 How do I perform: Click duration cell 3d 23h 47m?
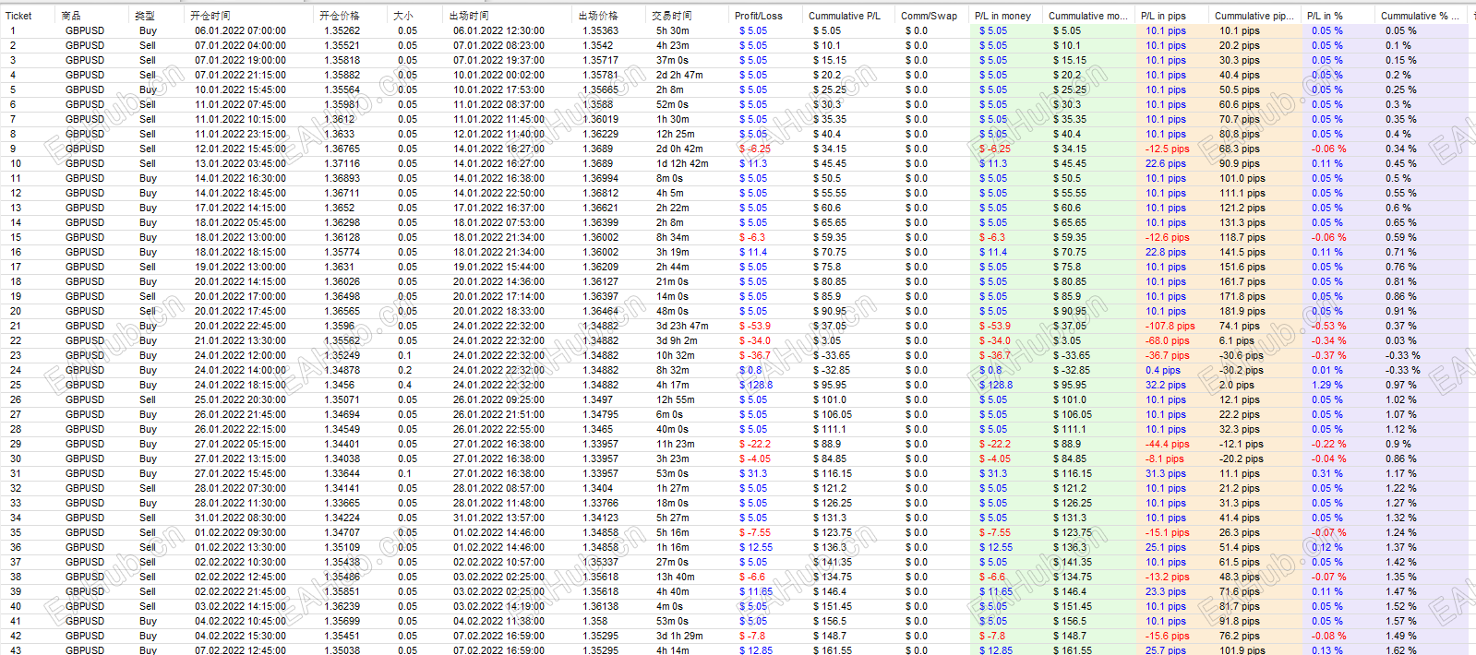pyautogui.click(x=682, y=326)
